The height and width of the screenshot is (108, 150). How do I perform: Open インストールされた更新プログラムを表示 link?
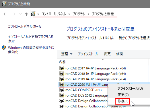coord(31,39)
